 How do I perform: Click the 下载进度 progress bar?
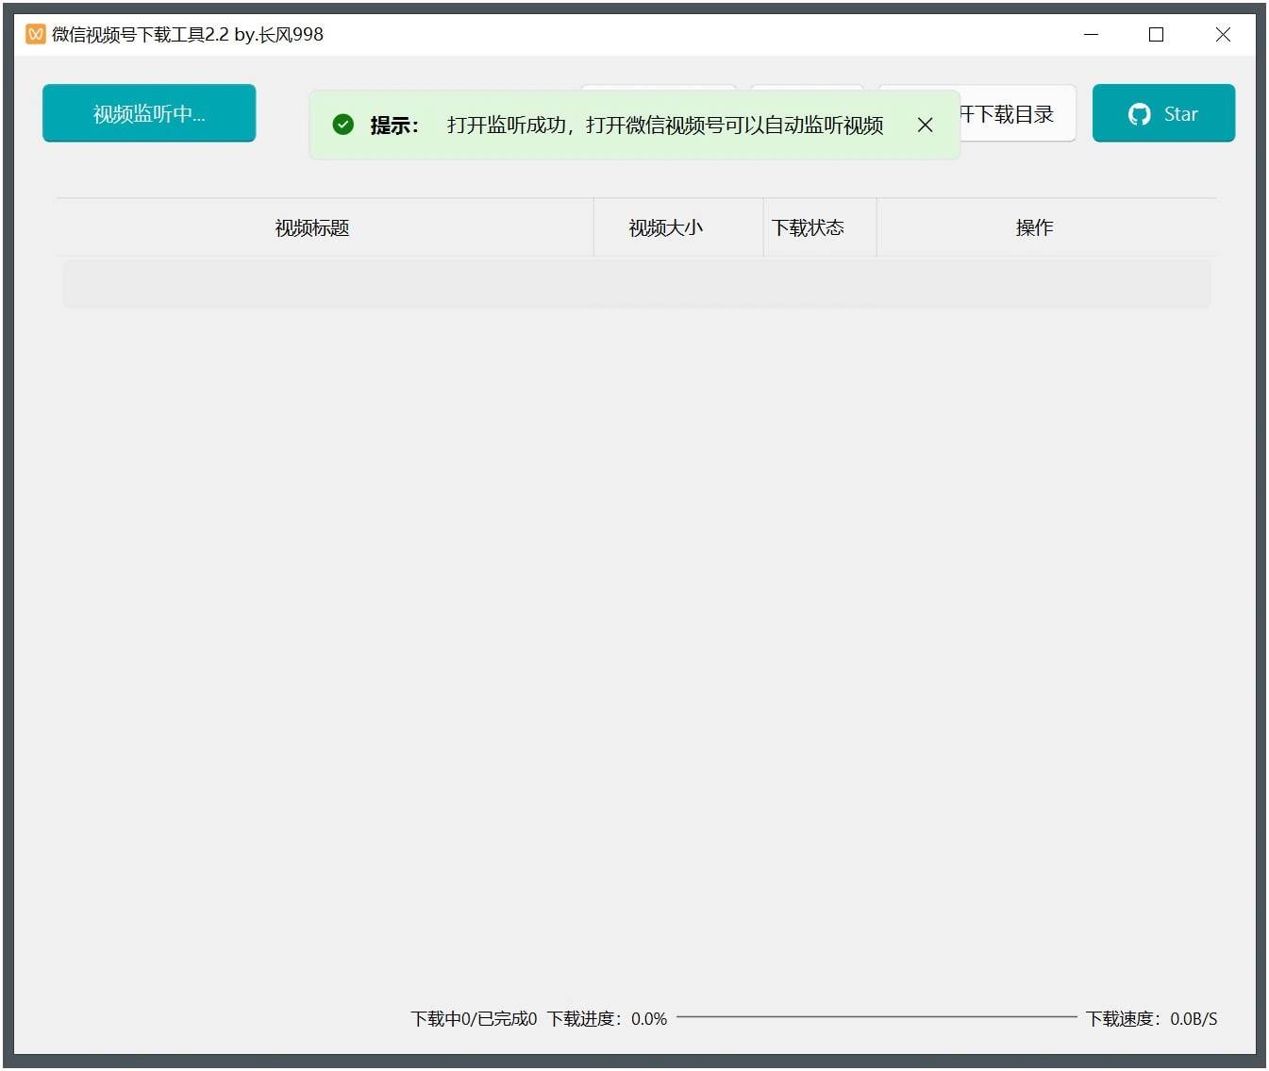point(877,1018)
